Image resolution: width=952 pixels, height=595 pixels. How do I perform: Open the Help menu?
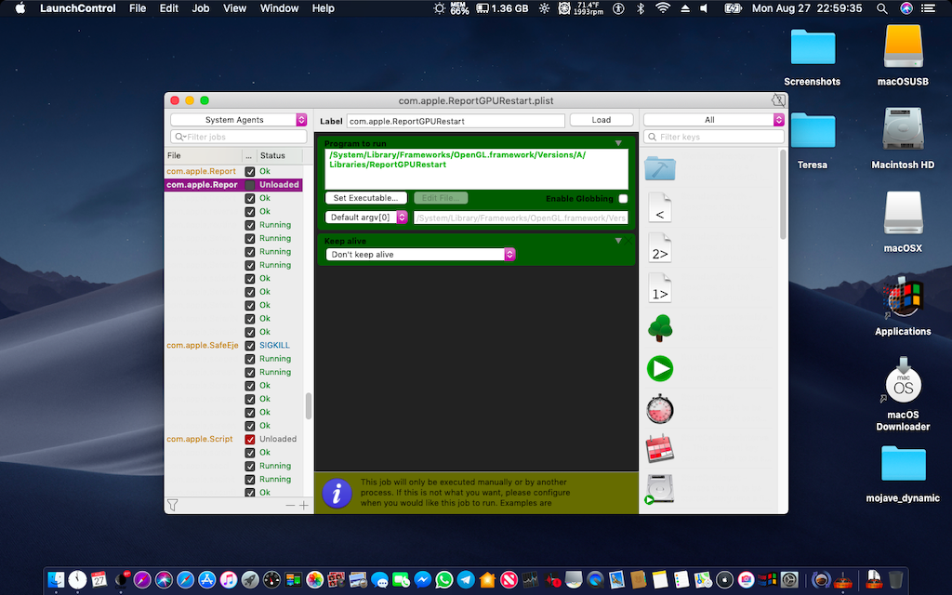coord(323,8)
